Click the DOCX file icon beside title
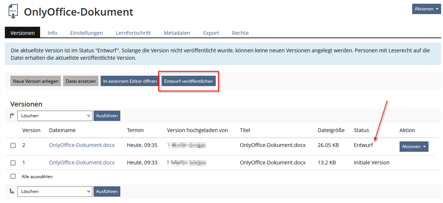This screenshot has height=203, width=443. 13,12
